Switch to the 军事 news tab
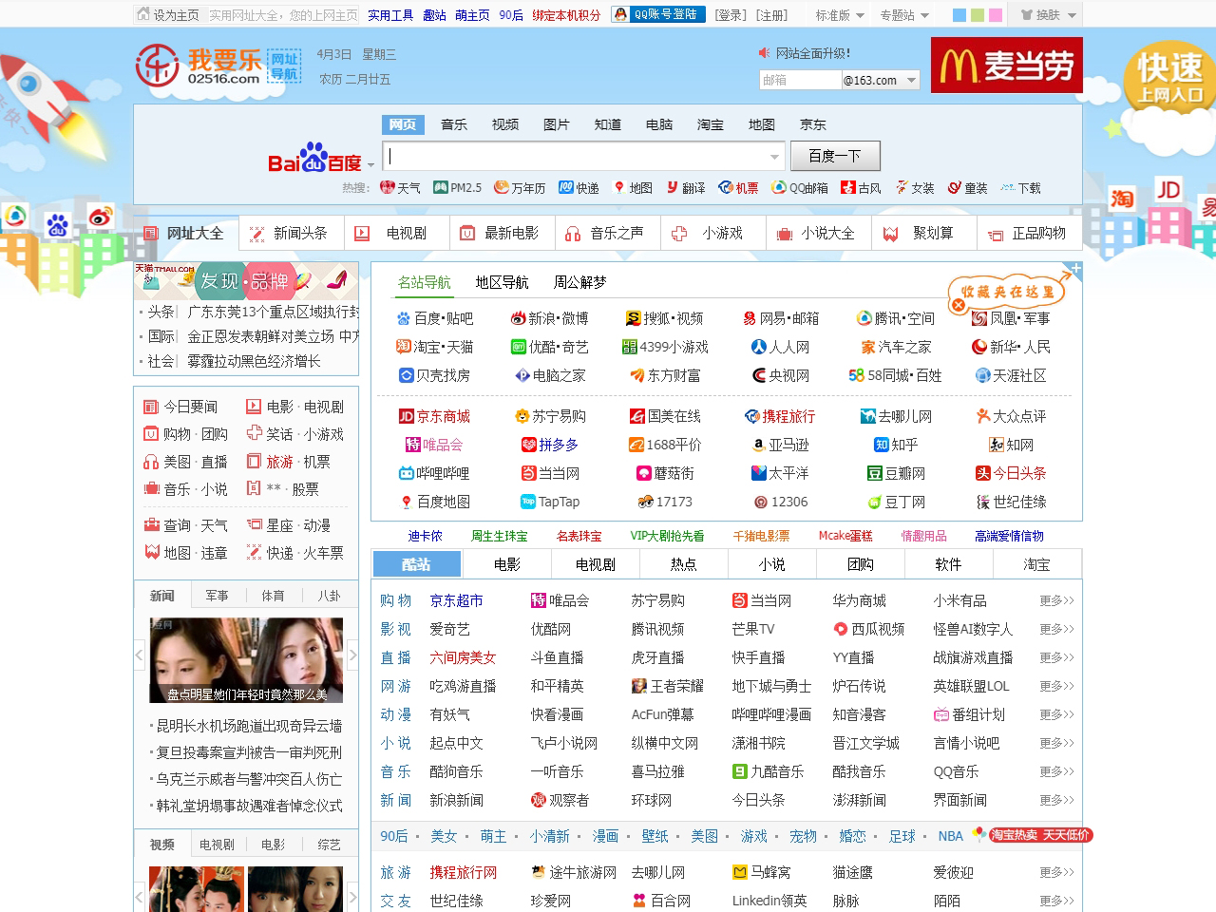 [x=217, y=596]
